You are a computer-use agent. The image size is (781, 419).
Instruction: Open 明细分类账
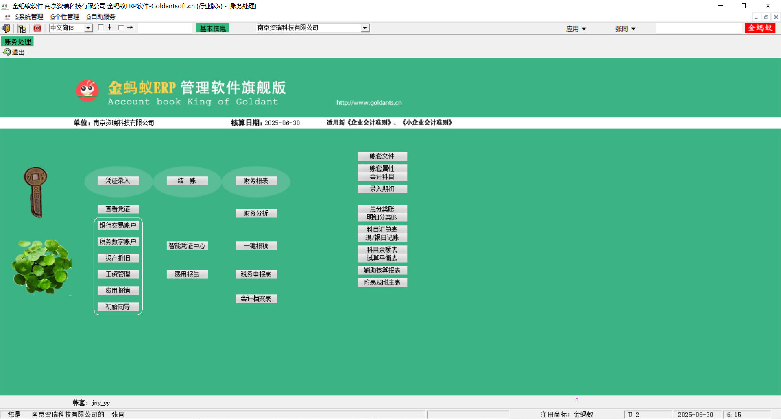click(x=382, y=217)
